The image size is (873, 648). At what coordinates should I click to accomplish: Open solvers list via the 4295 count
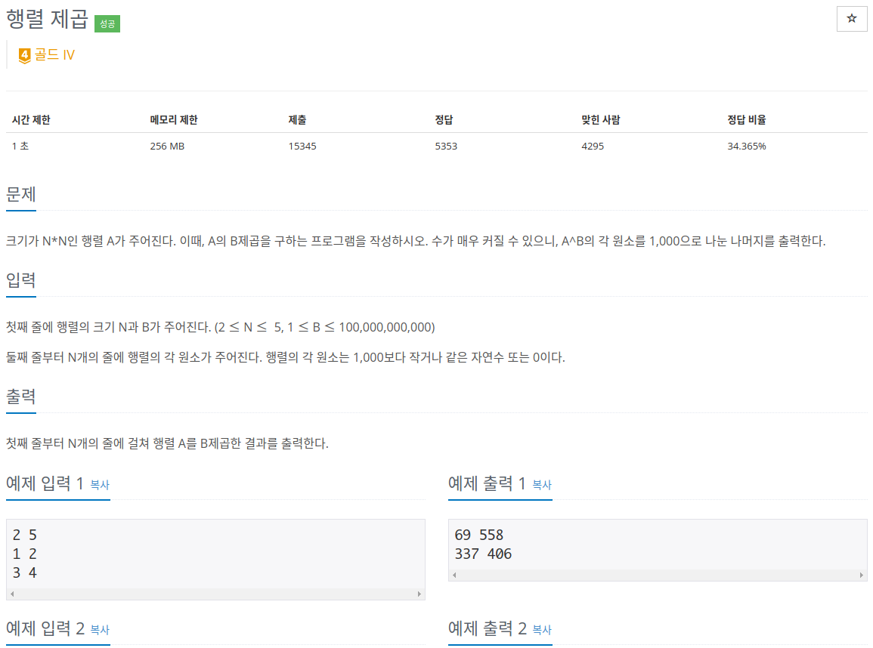592,146
